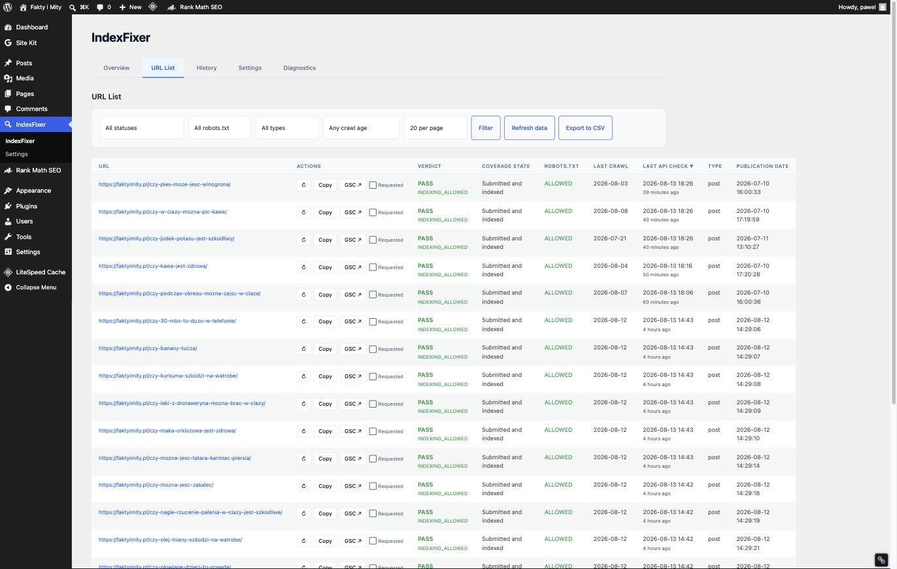
Task: Open the All types dropdown
Action: pos(287,128)
